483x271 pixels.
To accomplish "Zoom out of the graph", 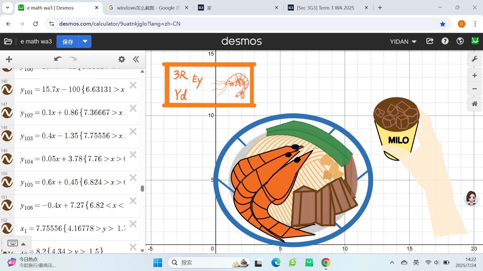I will [475, 89].
